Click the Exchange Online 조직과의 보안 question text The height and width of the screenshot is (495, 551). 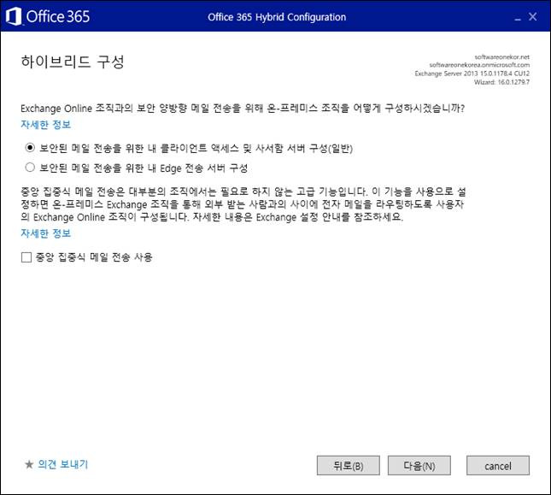coord(243,109)
